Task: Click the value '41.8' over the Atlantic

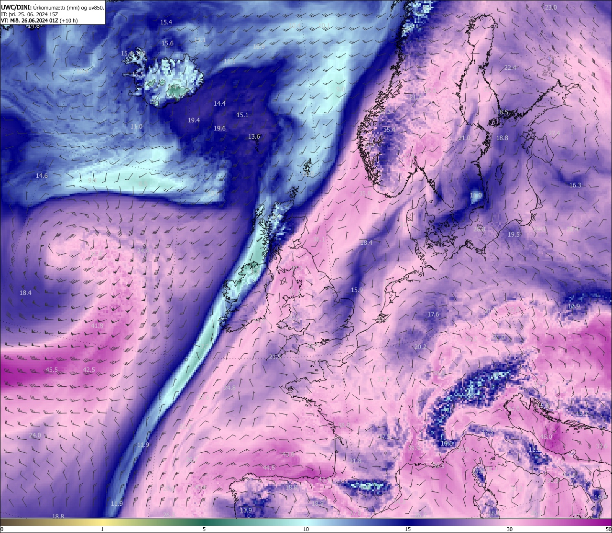Action: pos(97,326)
